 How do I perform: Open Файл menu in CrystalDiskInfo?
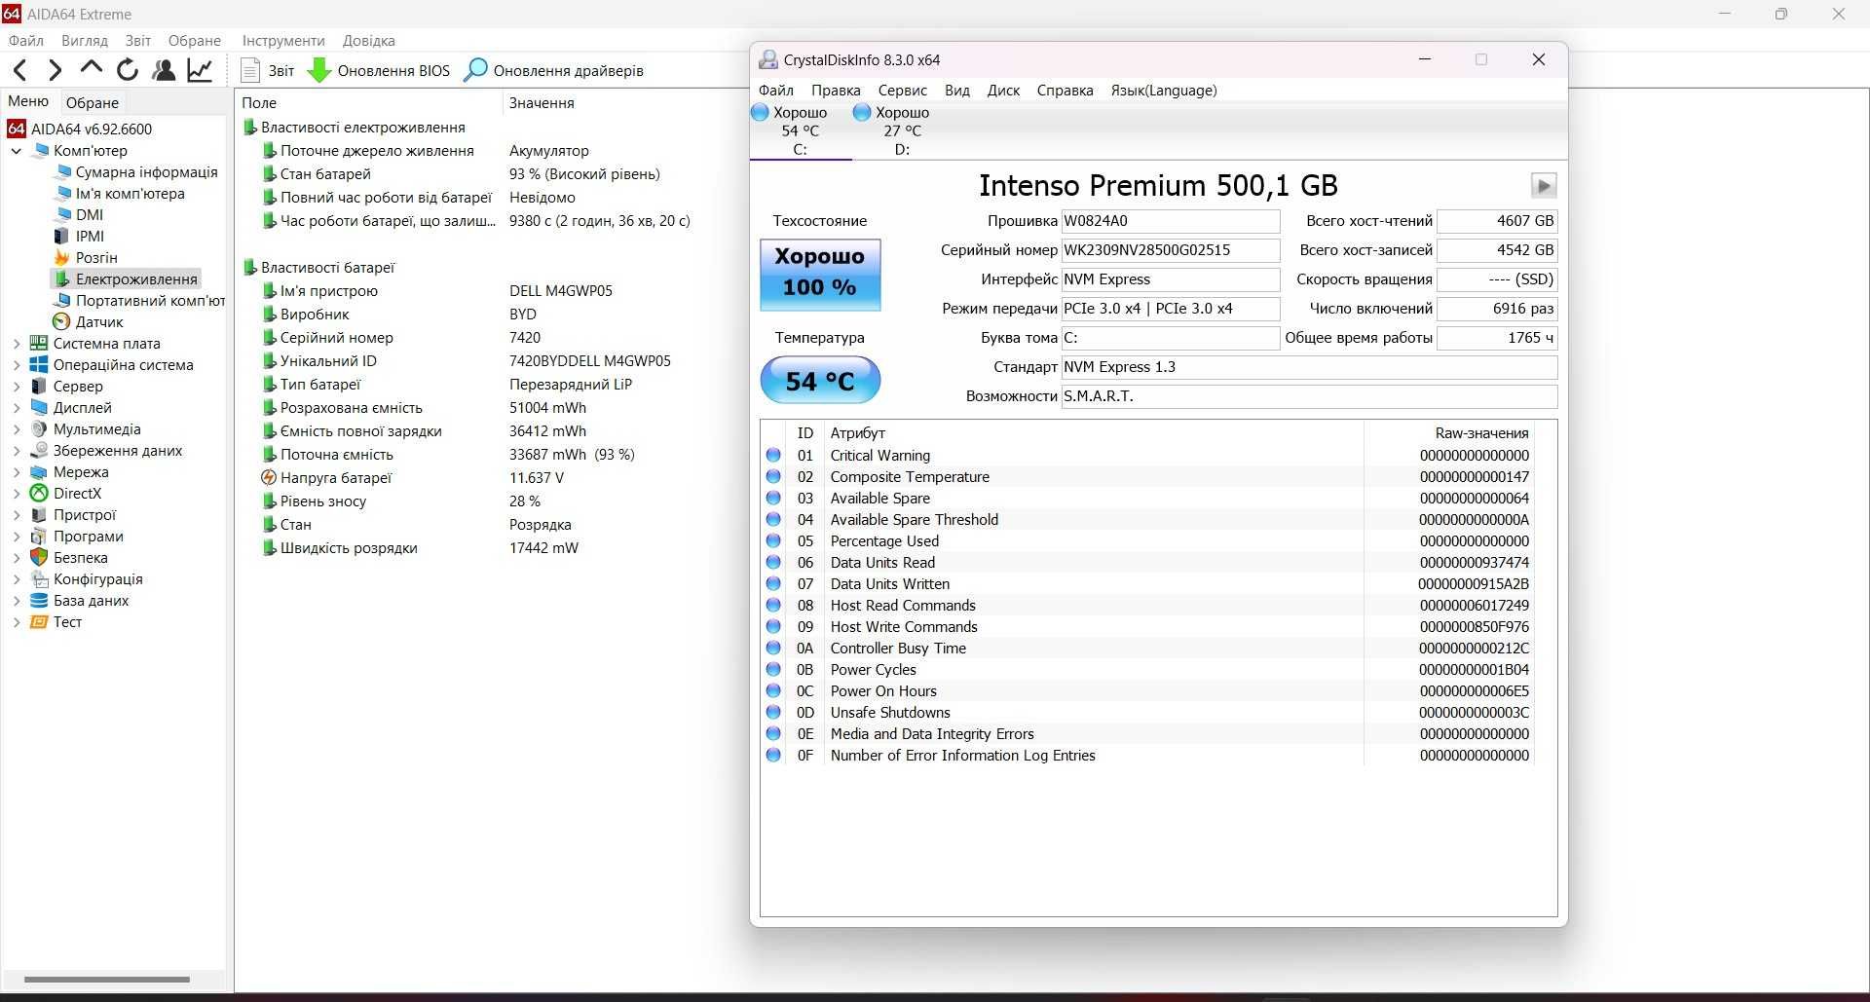(x=776, y=91)
